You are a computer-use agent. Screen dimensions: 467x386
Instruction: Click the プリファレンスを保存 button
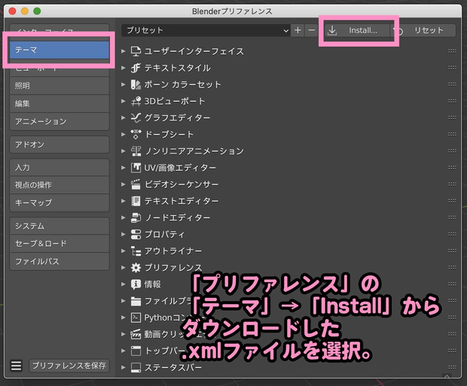(x=69, y=366)
